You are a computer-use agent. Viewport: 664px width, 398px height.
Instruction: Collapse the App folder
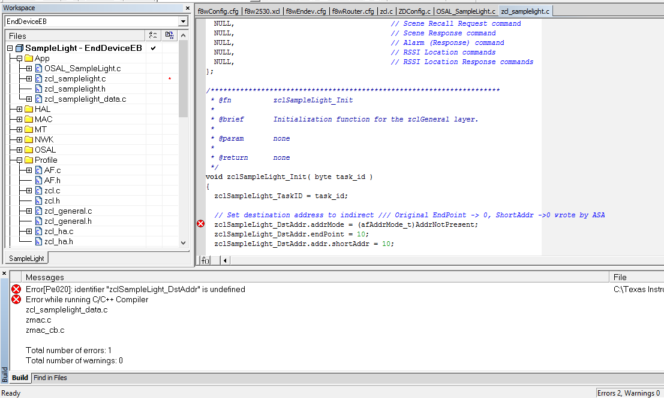tap(19, 58)
